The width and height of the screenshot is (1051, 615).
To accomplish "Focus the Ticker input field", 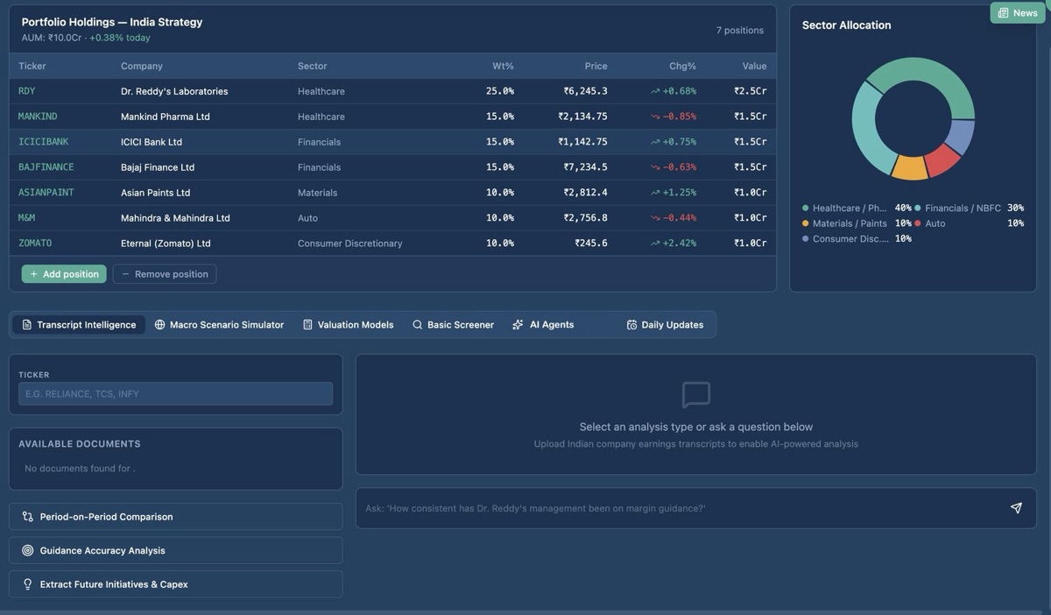I will click(175, 394).
